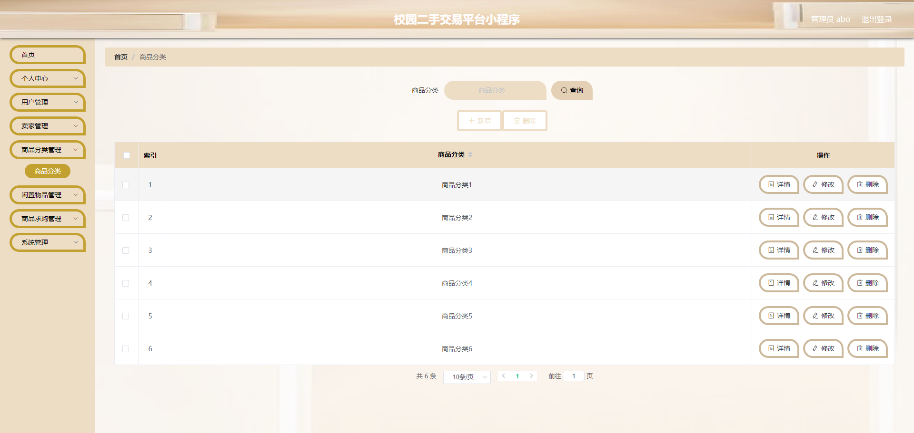
Task: Delete row 商品分类2
Action: [x=867, y=217]
